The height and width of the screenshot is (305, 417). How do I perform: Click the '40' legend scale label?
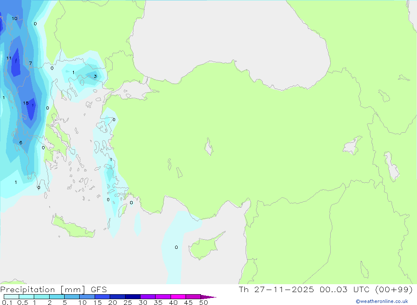(x=173, y=303)
